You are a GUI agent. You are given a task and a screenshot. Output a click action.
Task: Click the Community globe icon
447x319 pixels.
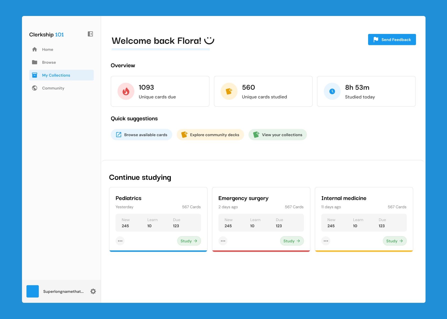point(35,88)
